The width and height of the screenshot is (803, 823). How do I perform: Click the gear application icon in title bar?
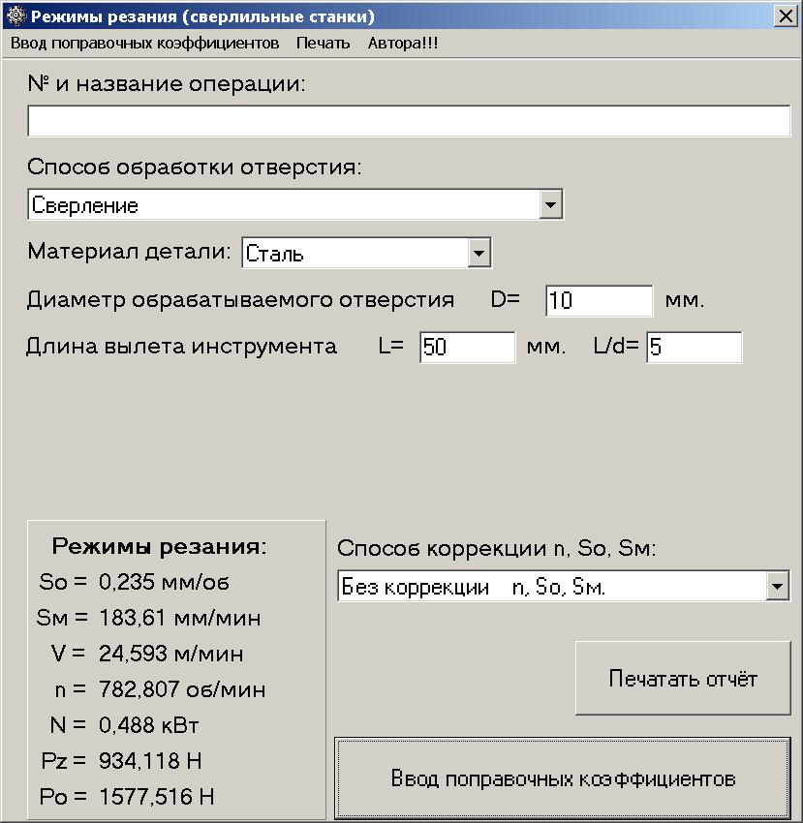coord(15,16)
